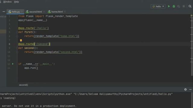Click the "home.html" template string

68,36
